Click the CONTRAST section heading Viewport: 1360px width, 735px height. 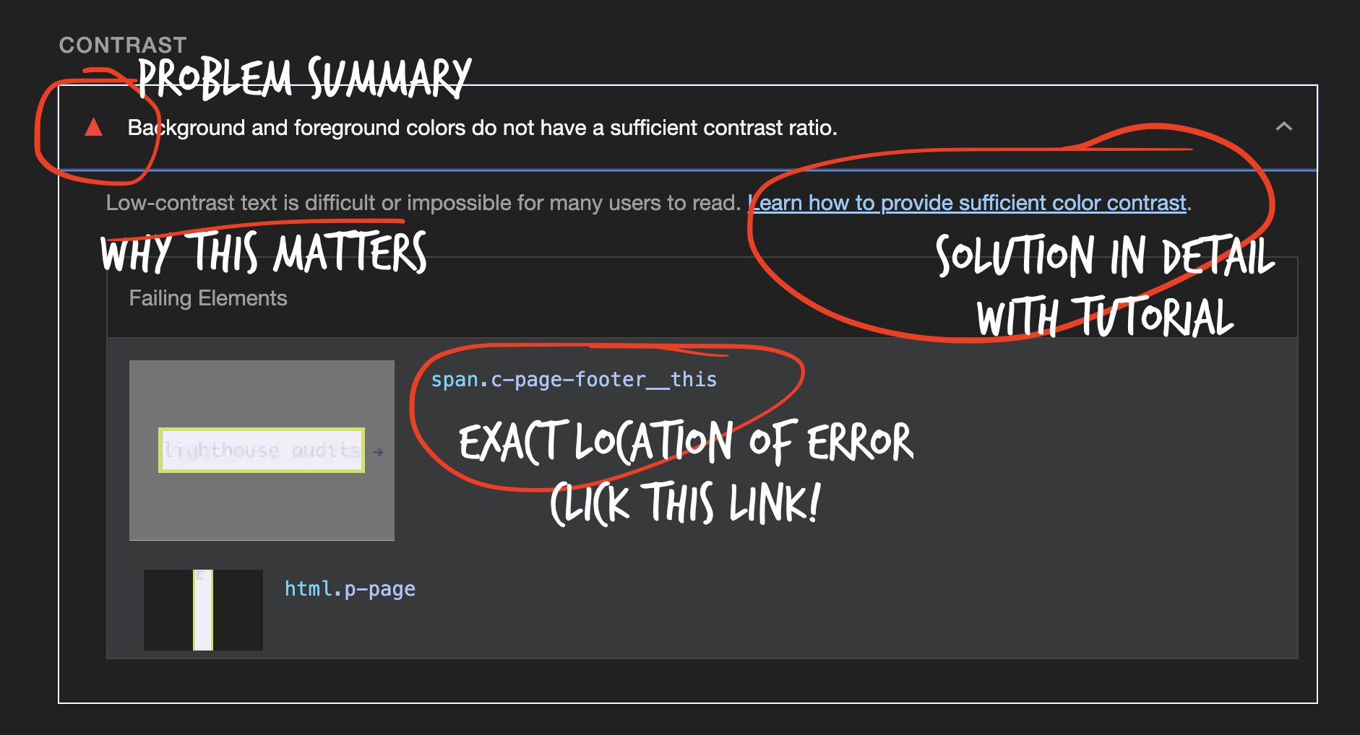(x=123, y=45)
